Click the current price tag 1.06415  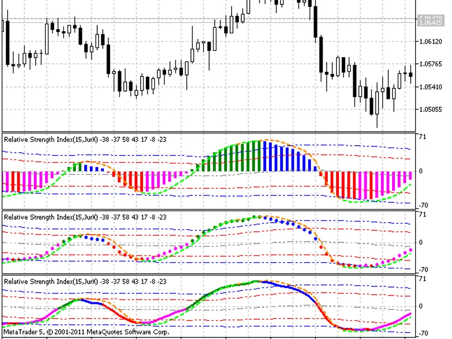(431, 22)
